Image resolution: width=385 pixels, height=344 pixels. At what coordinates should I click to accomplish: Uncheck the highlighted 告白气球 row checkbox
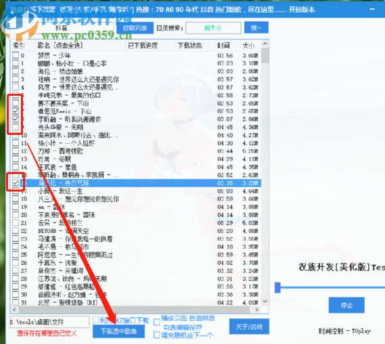coord(16,183)
